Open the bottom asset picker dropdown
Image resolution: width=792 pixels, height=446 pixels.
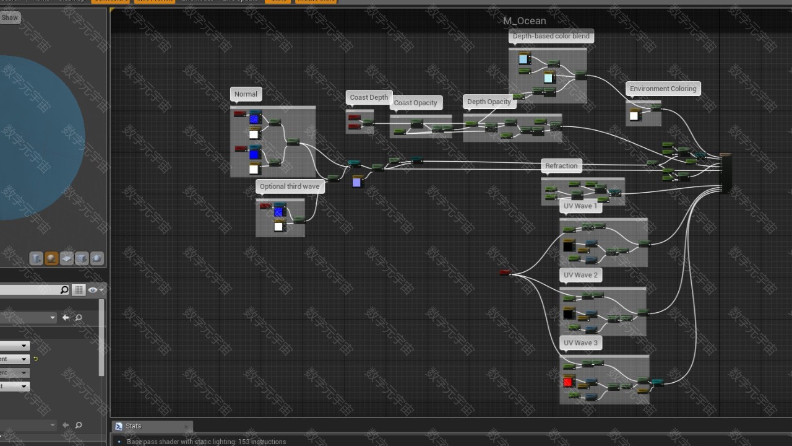point(28,426)
